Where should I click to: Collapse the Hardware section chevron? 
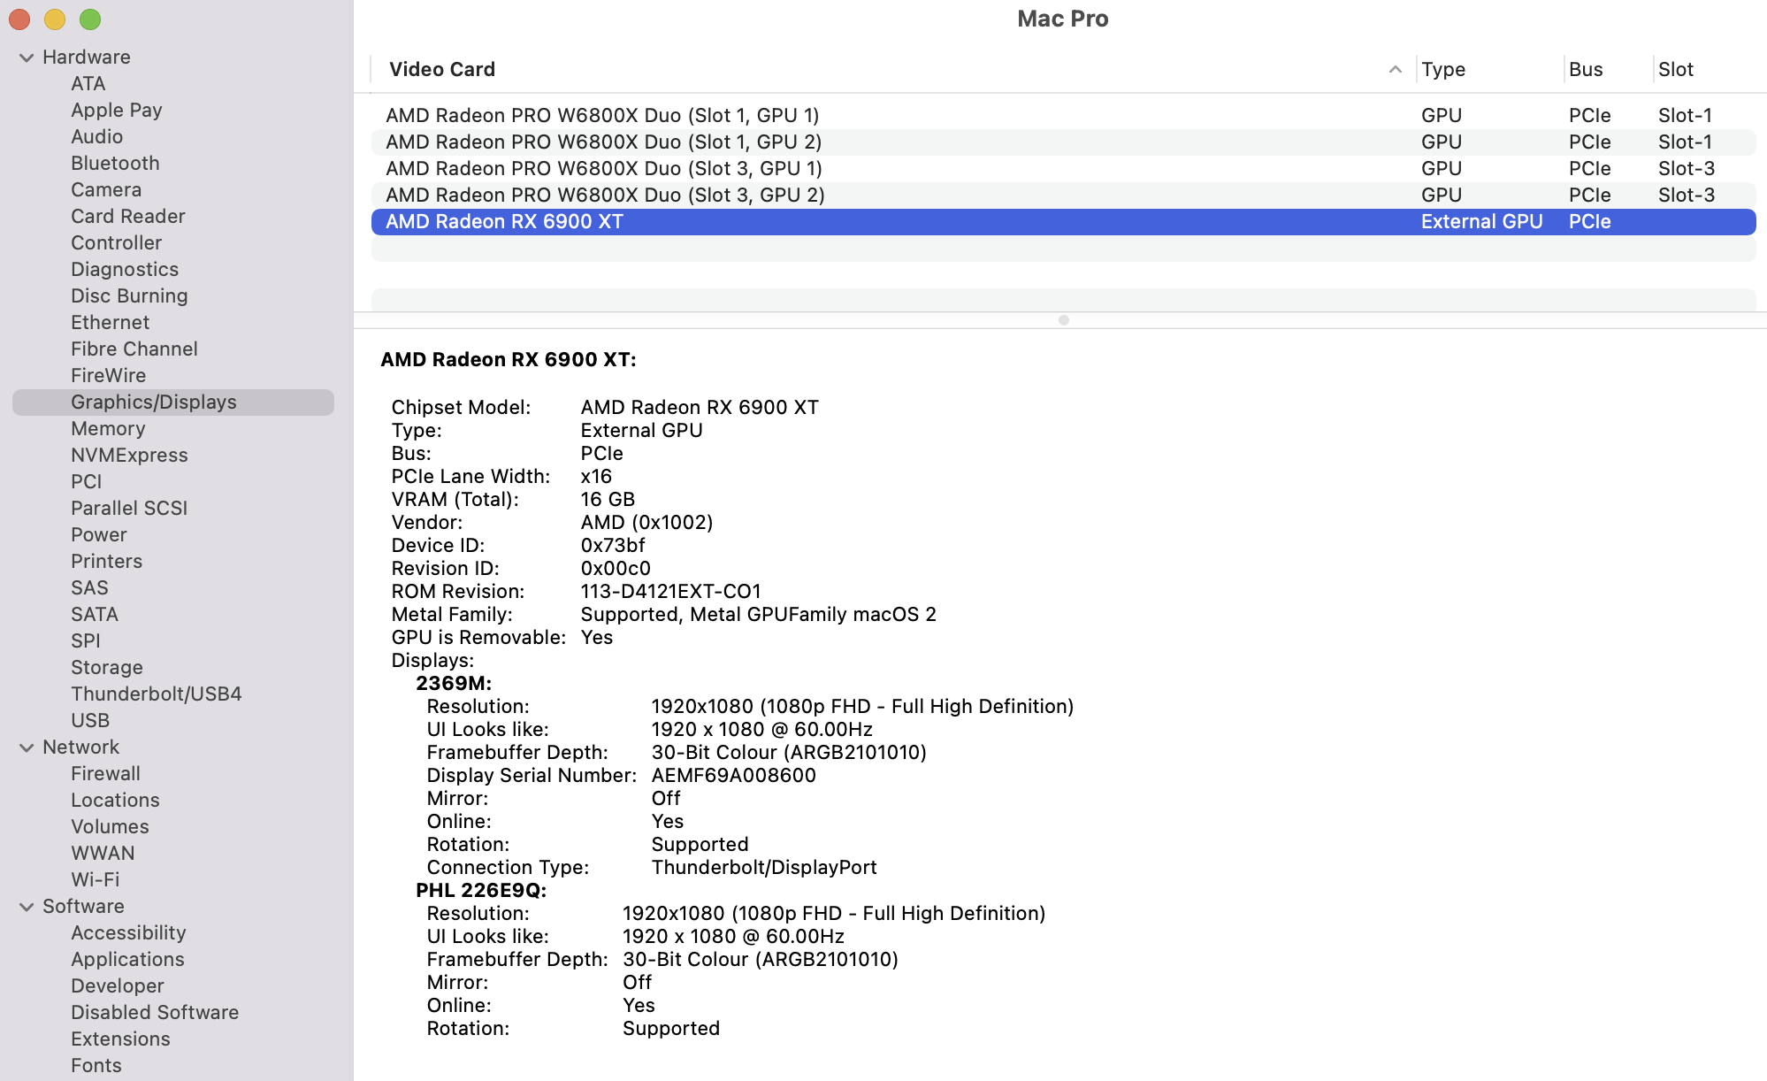27,57
